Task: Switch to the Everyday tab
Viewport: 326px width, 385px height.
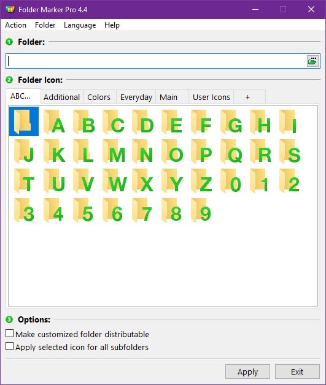Action: (x=136, y=97)
